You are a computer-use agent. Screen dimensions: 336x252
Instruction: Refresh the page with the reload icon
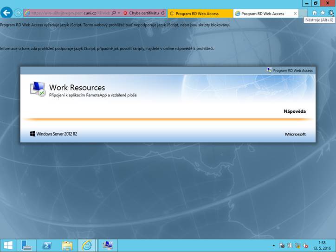tap(163, 13)
